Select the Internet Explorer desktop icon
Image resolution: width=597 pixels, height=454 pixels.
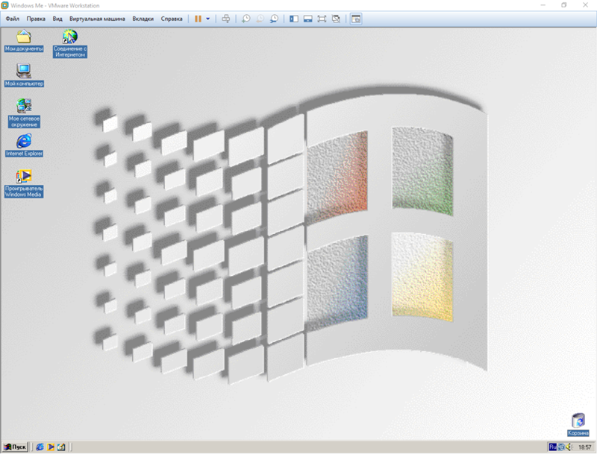coord(24,145)
